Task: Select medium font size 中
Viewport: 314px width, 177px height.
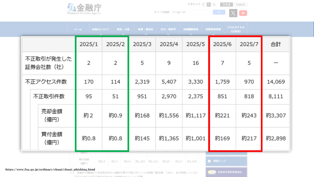Action: [209, 4]
